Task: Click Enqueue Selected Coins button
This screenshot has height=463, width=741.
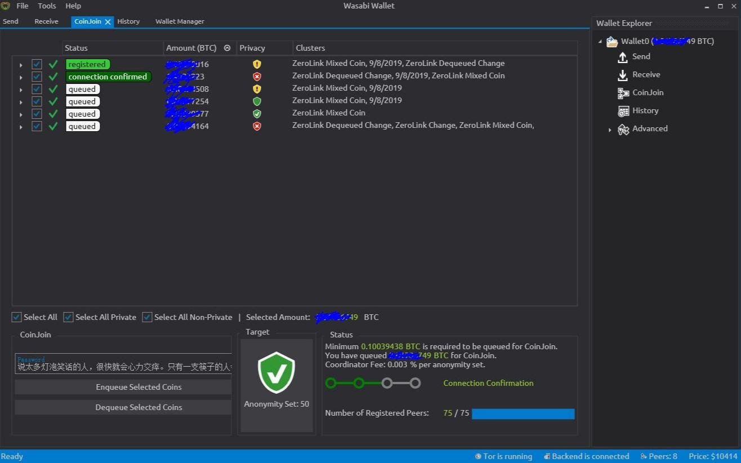Action: coord(123,387)
